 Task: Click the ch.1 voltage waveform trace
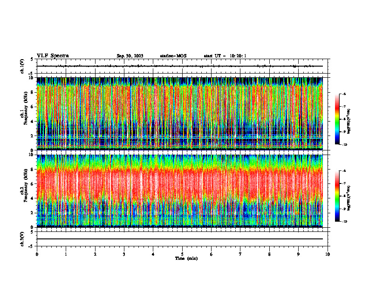tap(180, 66)
